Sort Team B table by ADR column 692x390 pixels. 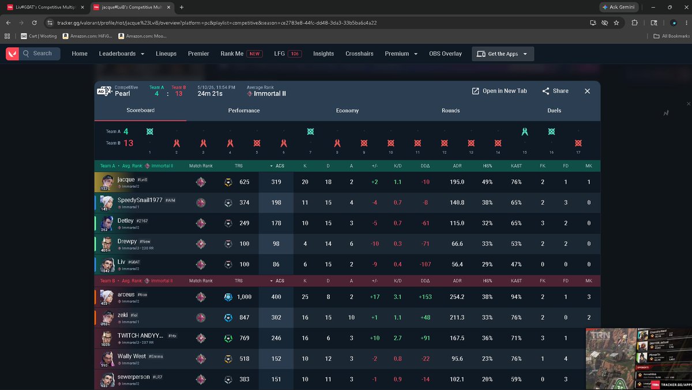point(457,281)
